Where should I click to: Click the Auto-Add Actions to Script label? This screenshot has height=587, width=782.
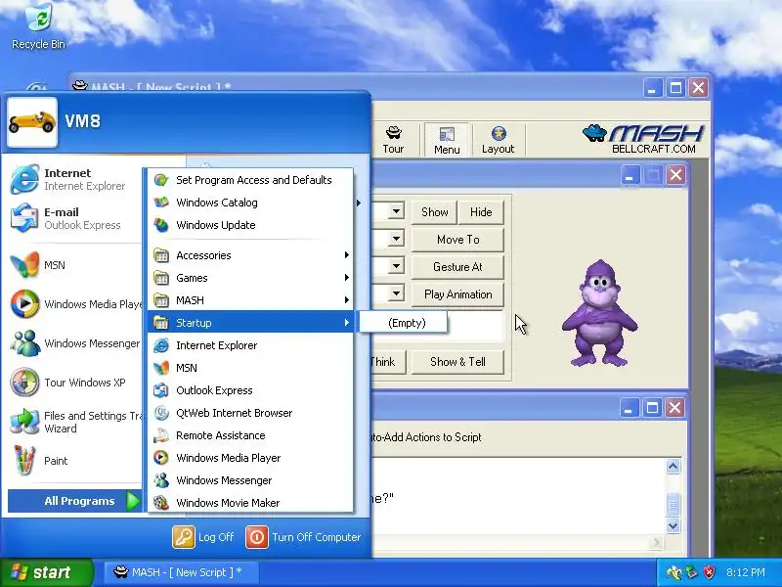[427, 437]
